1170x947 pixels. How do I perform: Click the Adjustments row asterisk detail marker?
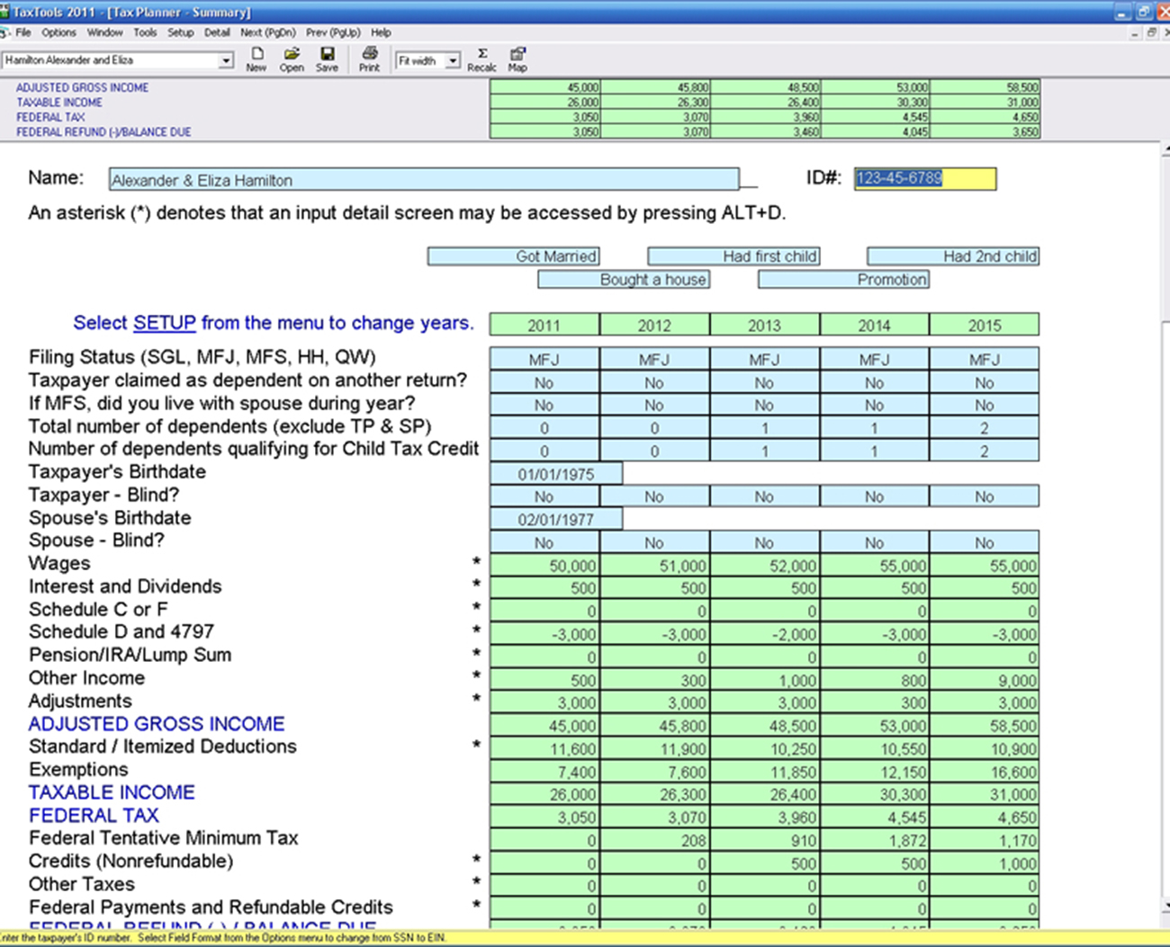click(476, 700)
